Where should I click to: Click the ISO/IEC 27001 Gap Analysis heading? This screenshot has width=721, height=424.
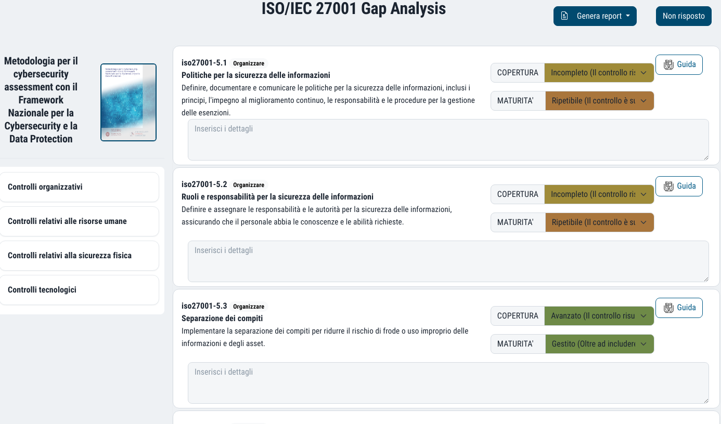click(354, 8)
